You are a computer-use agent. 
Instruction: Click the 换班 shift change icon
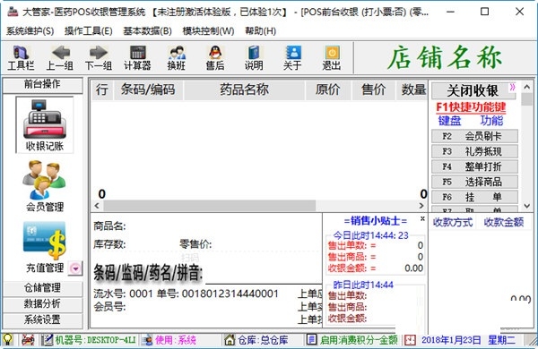[x=177, y=58]
